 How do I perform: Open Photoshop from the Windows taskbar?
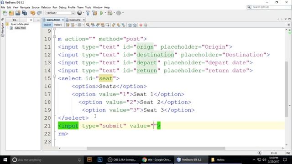[100, 160]
